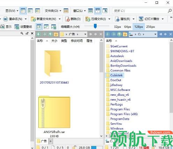Choose the single pane window layout icon
Image resolution: width=173 pixels, height=149 pixels.
coord(90,11)
